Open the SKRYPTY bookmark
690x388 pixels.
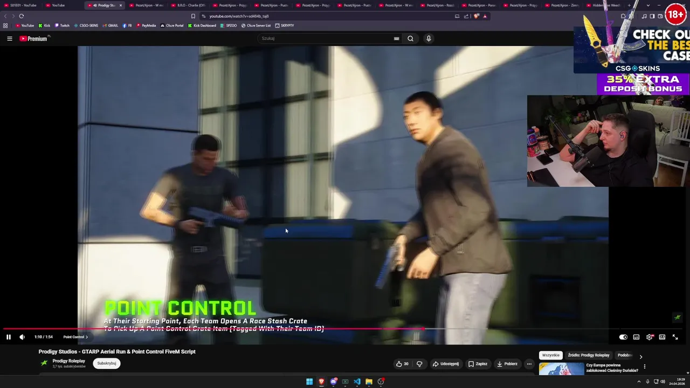[x=285, y=25]
